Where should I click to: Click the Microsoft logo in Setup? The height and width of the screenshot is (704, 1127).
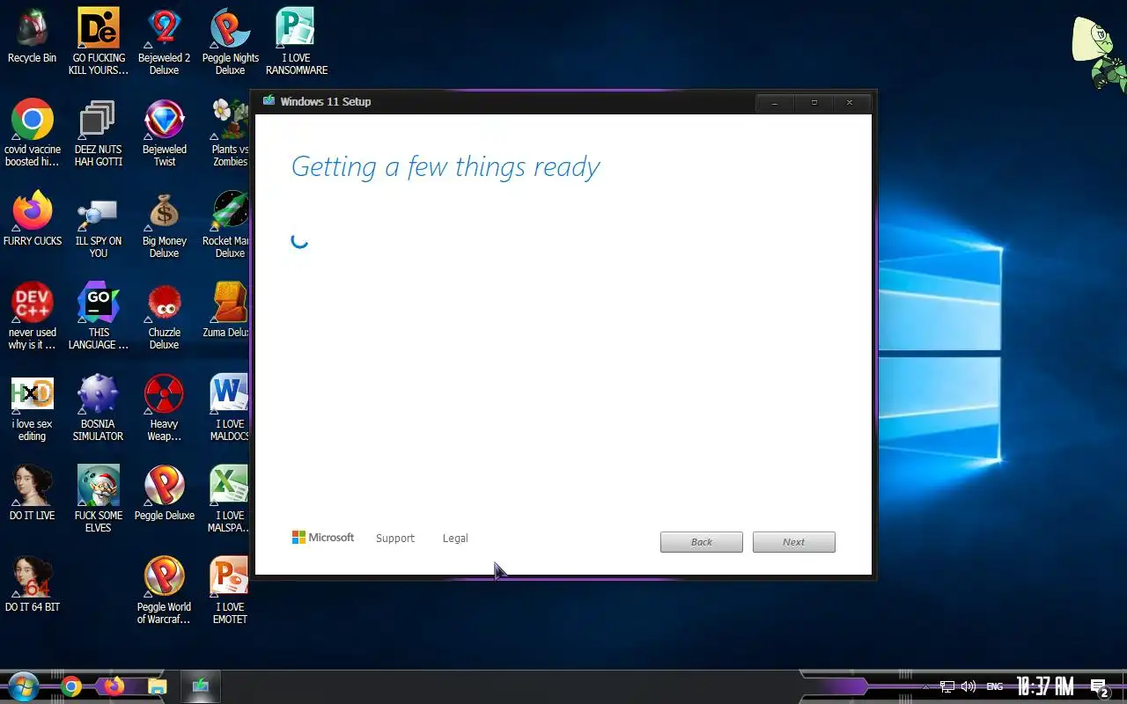323,537
